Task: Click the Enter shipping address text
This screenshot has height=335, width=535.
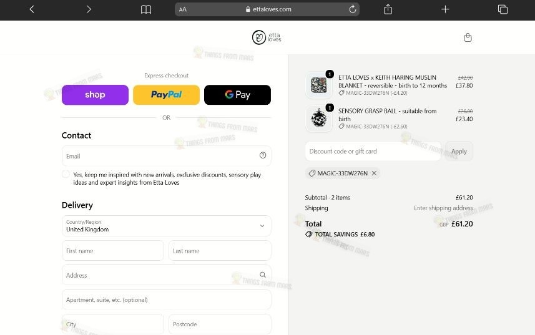Action: (x=443, y=208)
